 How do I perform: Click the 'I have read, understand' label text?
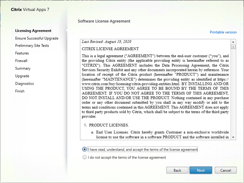(x=143, y=150)
